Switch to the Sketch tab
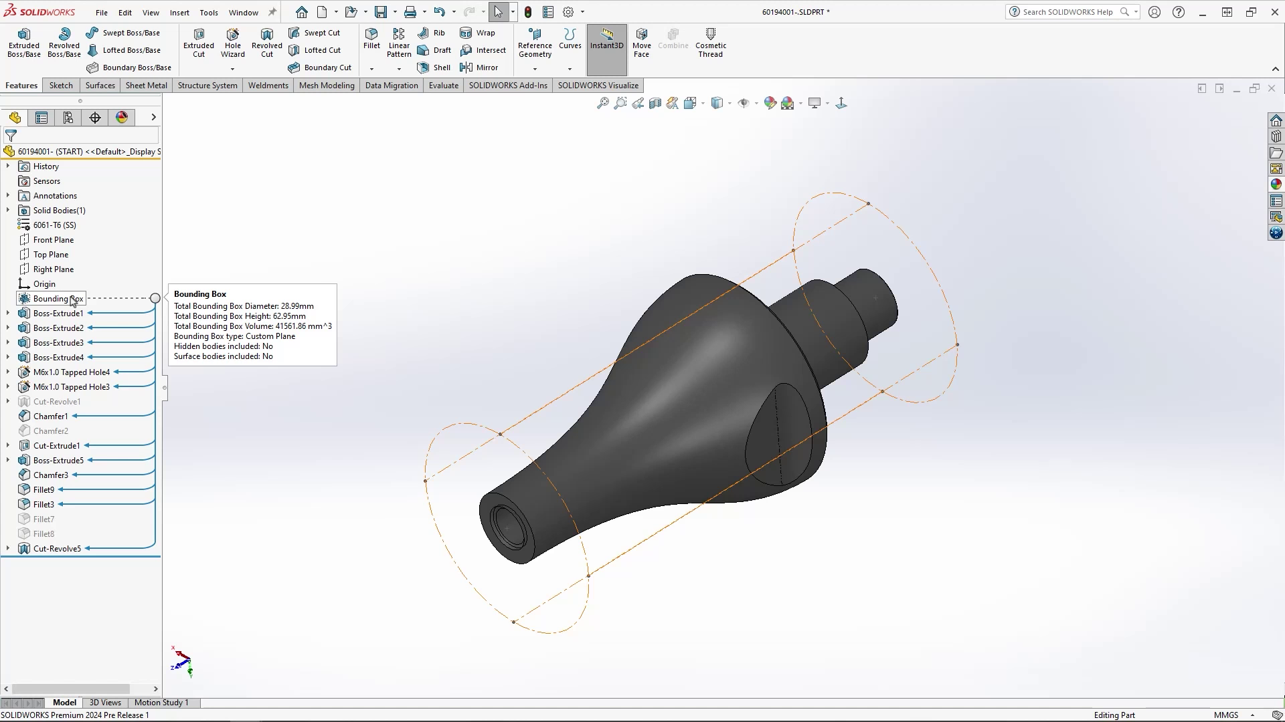 coord(61,86)
